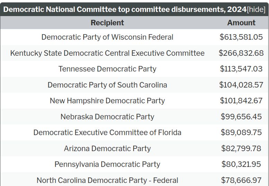Select the Tennessee Democratic Party cell
This screenshot has width=269, height=186.
[x=107, y=69]
